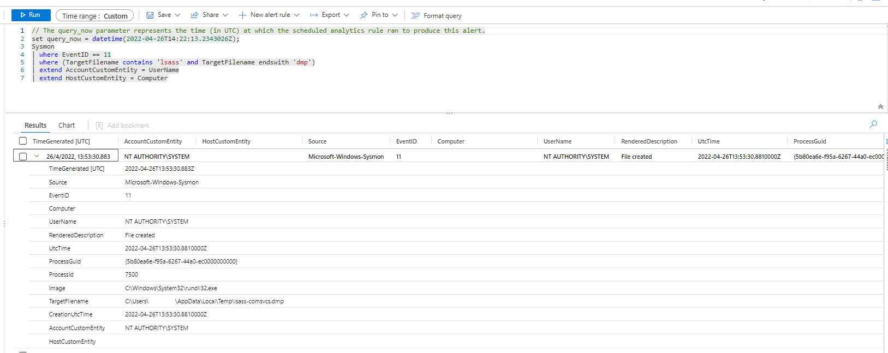Screen dimensions: 888x353
Task: Click the New alert rule plus icon
Action: coord(242,15)
